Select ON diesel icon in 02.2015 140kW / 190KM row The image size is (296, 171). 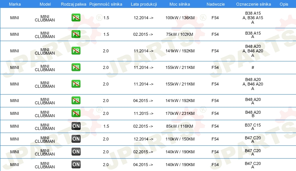click(76, 152)
